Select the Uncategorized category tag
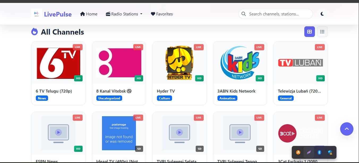 pos(109,98)
